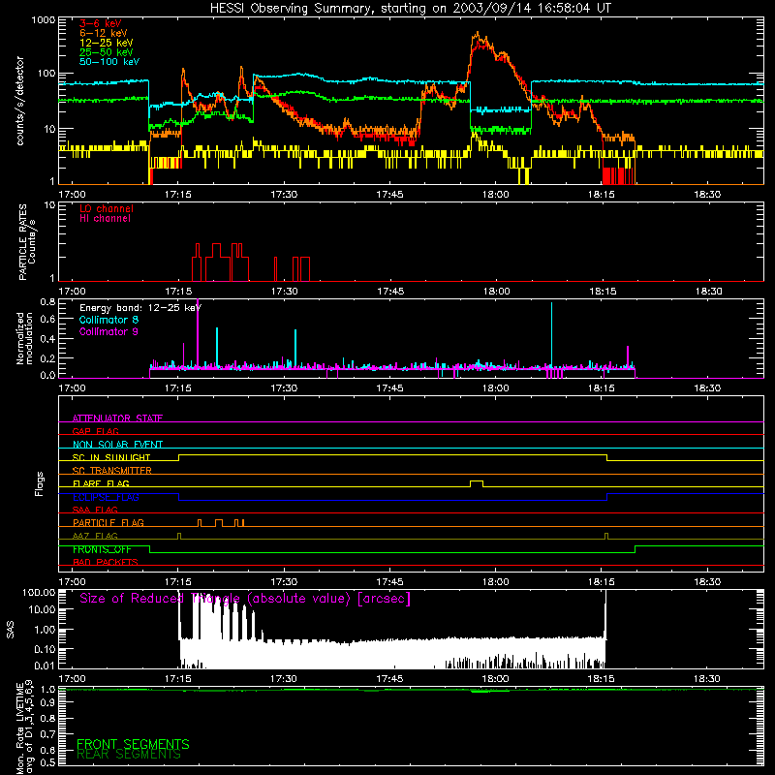Viewport: 775px width, 775px height.
Task: Click the GAP FLAG label
Action: (x=95, y=431)
